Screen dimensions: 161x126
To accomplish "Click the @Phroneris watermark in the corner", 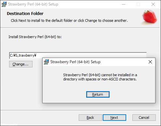I will click(9, 124).
